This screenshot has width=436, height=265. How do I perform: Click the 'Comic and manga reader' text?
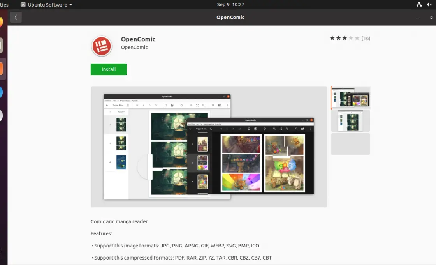pos(119,222)
